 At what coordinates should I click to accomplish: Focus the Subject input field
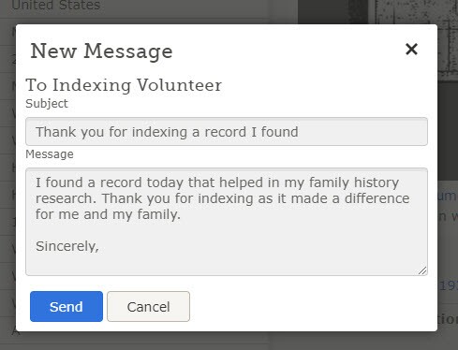tap(227, 131)
